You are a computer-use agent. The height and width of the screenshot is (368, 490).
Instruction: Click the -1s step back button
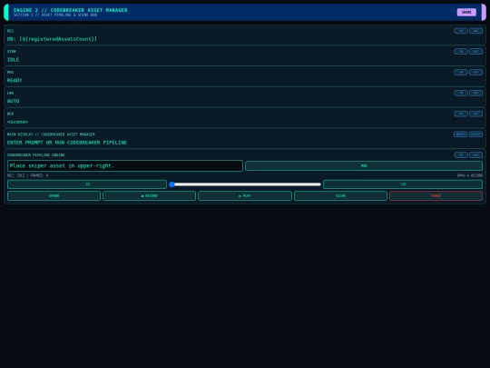click(x=87, y=184)
